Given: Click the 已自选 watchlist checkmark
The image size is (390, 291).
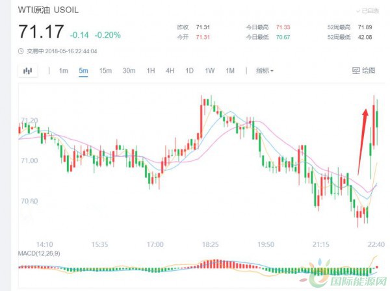Looking at the screenshot, I should click(369, 11).
